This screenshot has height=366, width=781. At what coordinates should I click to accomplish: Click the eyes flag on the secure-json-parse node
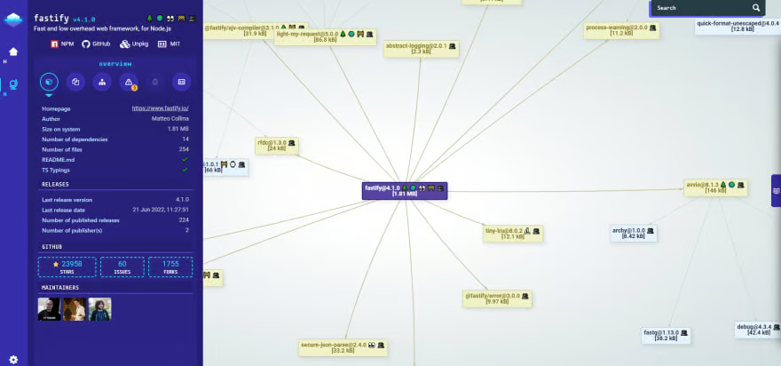click(372, 345)
